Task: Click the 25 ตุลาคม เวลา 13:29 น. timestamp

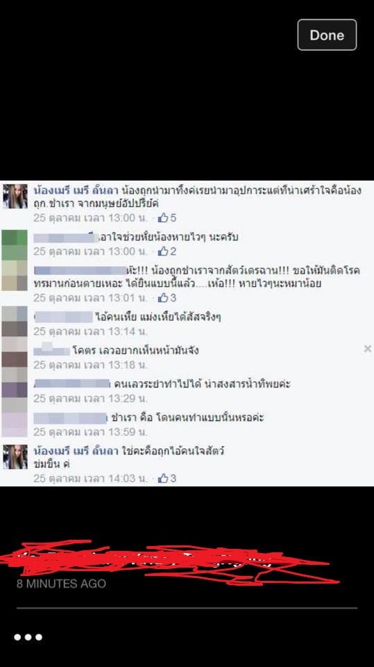Action: click(90, 398)
